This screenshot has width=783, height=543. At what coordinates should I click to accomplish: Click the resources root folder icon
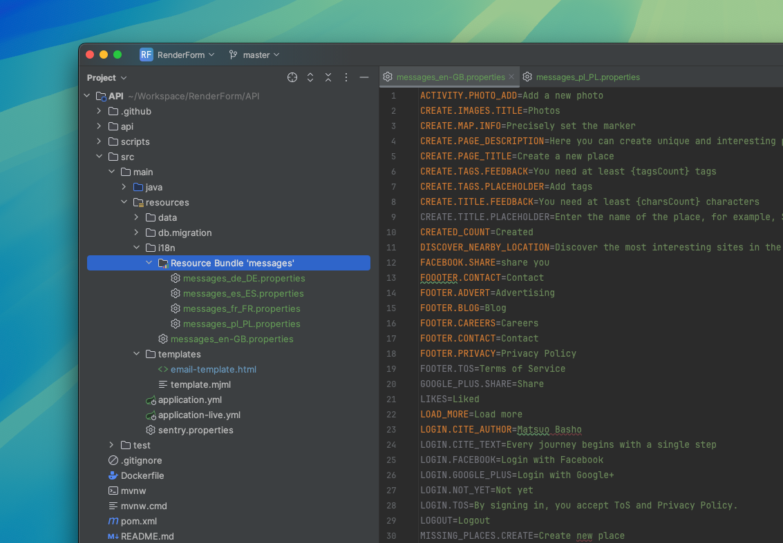(x=138, y=202)
